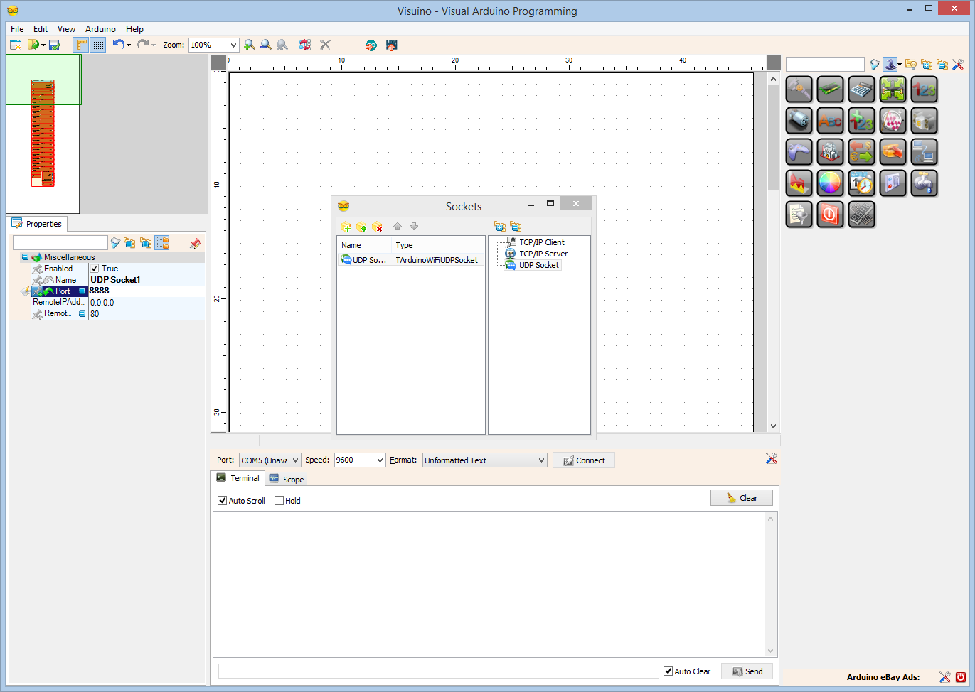Click the Connect button
The image size is (975, 692).
(584, 460)
